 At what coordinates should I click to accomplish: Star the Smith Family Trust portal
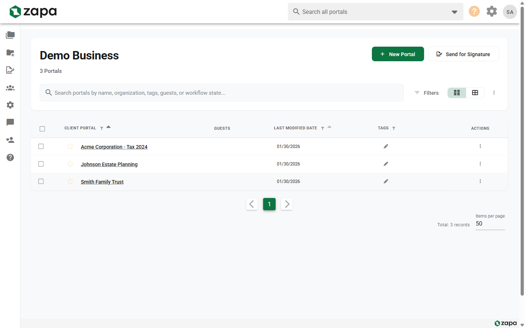coord(70,181)
